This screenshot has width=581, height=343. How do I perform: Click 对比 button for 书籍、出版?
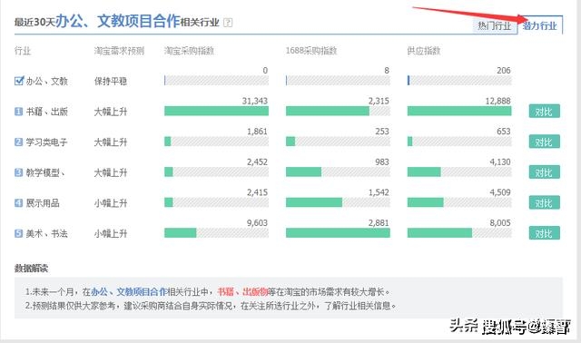pos(544,111)
